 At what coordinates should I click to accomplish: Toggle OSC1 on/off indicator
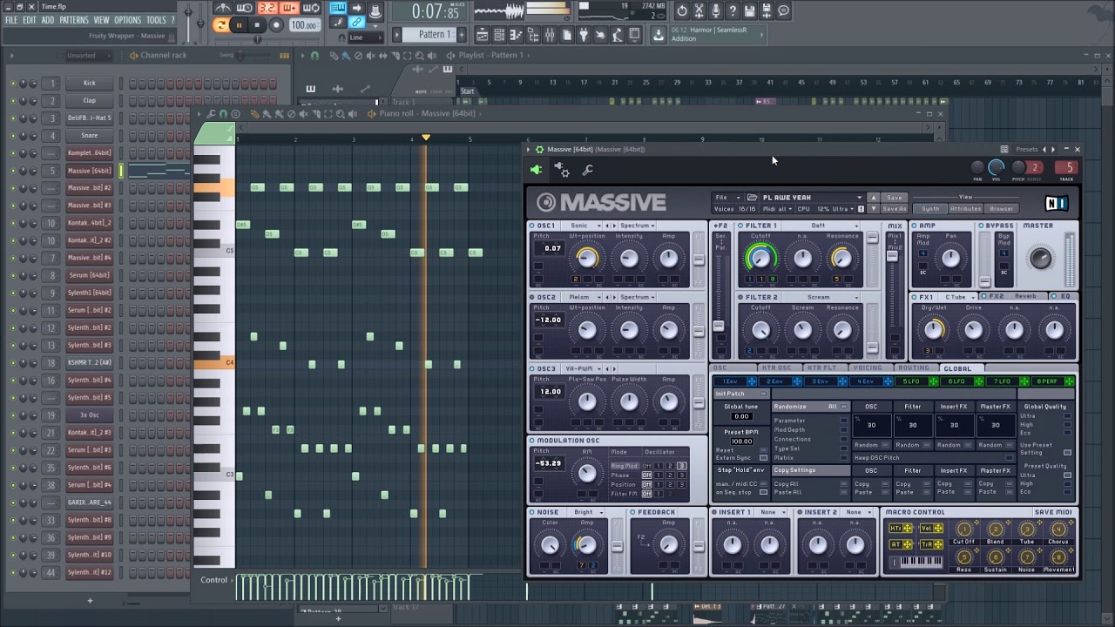coord(532,226)
